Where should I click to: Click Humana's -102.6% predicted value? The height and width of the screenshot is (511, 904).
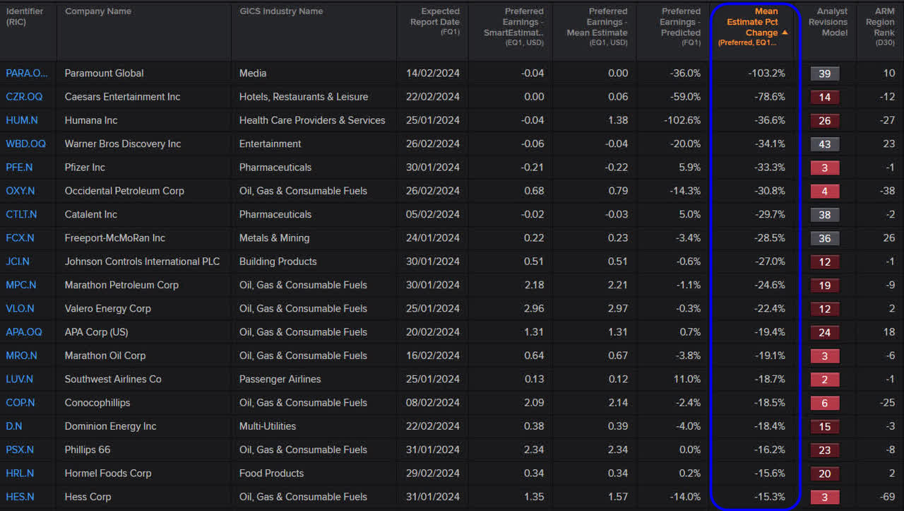tap(682, 120)
